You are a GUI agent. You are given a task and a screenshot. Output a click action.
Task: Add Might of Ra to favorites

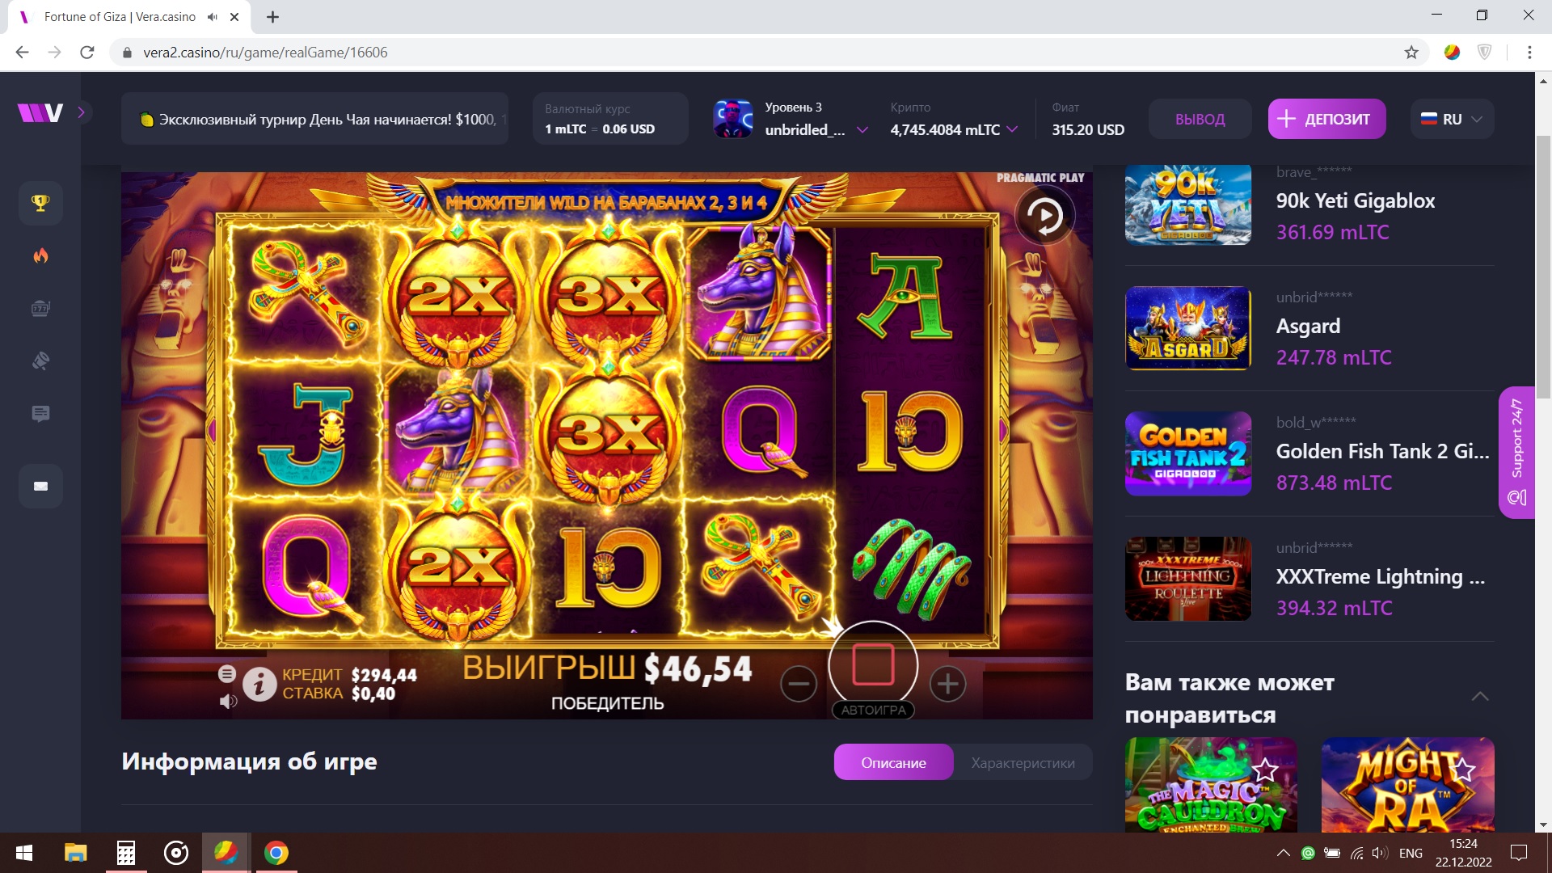tap(1463, 769)
